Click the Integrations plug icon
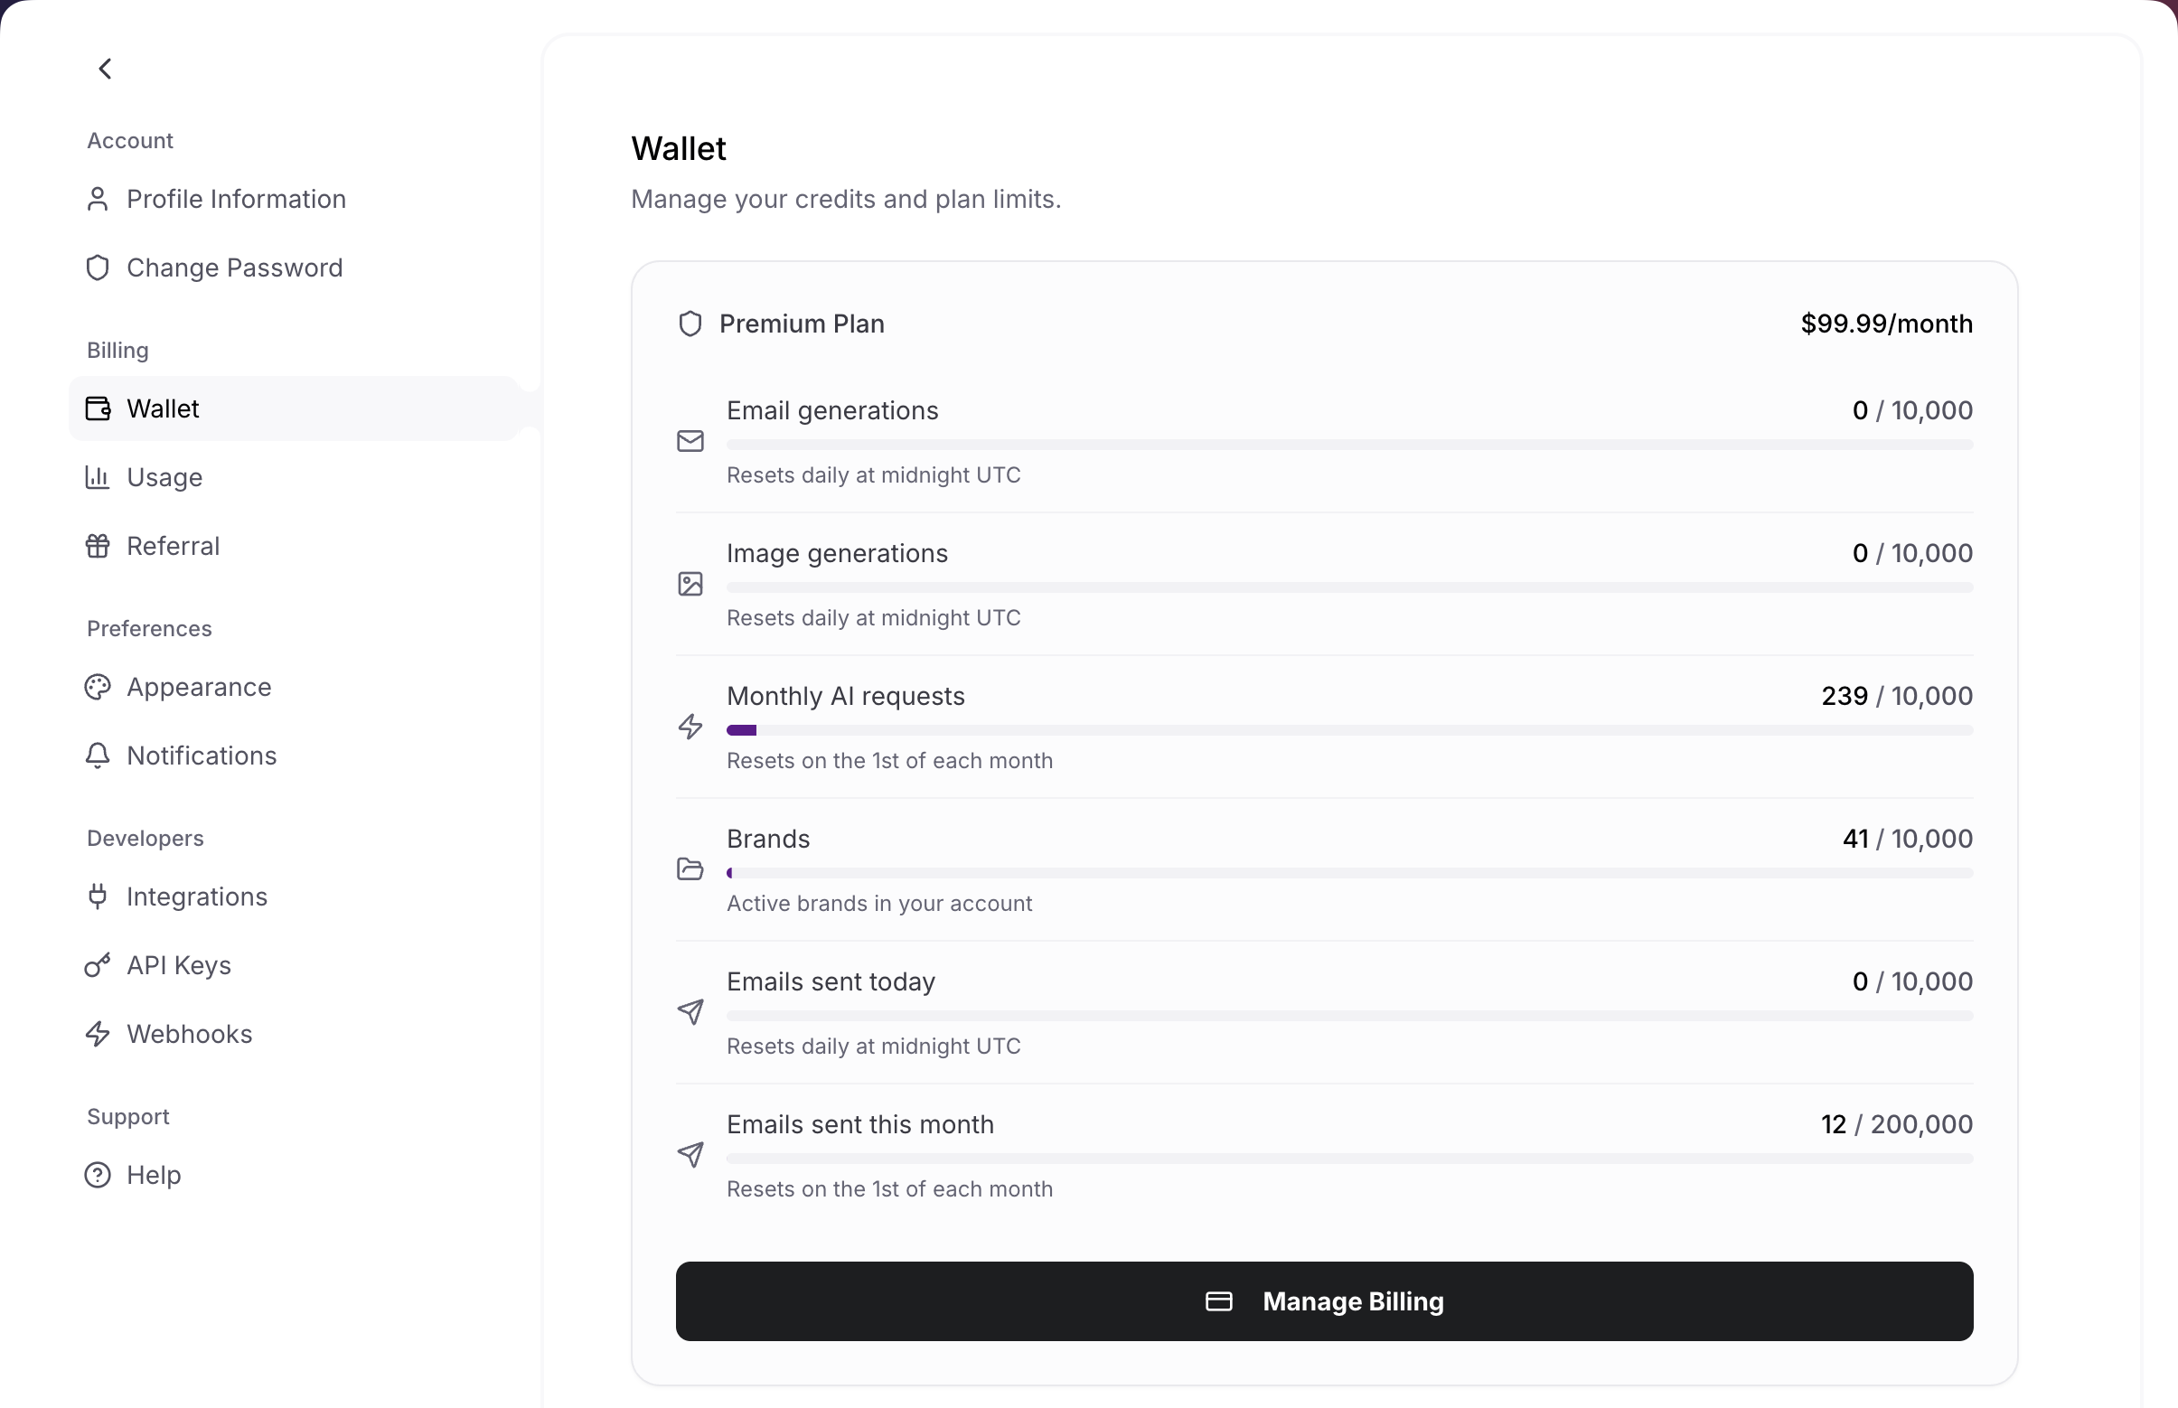The image size is (2178, 1408). [98, 896]
